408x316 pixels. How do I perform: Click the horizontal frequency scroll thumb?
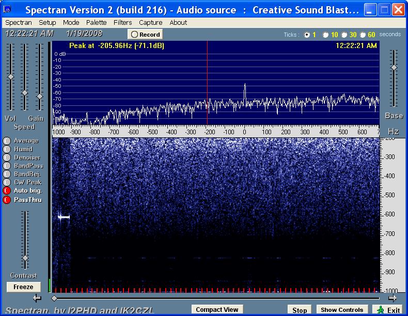[54, 298]
